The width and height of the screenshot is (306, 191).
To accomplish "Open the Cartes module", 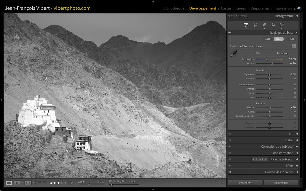I will 226,8.
